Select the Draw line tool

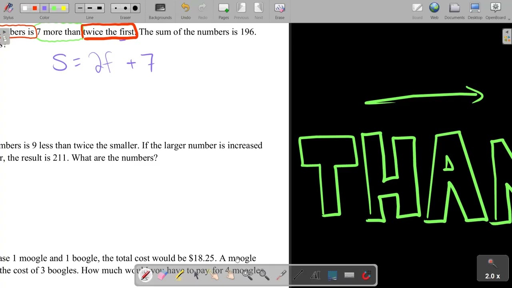(298, 275)
